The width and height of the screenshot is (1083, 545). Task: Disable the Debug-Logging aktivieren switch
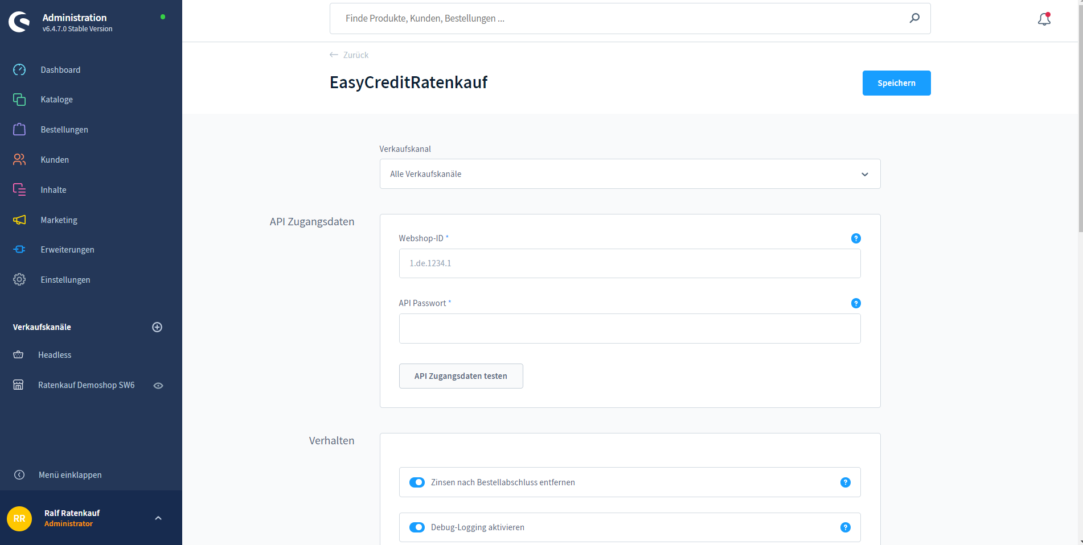[x=417, y=527]
